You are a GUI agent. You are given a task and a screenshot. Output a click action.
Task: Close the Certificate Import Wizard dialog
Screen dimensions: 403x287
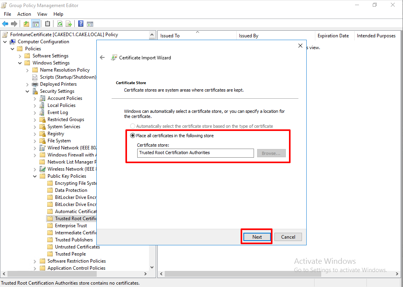click(x=300, y=46)
